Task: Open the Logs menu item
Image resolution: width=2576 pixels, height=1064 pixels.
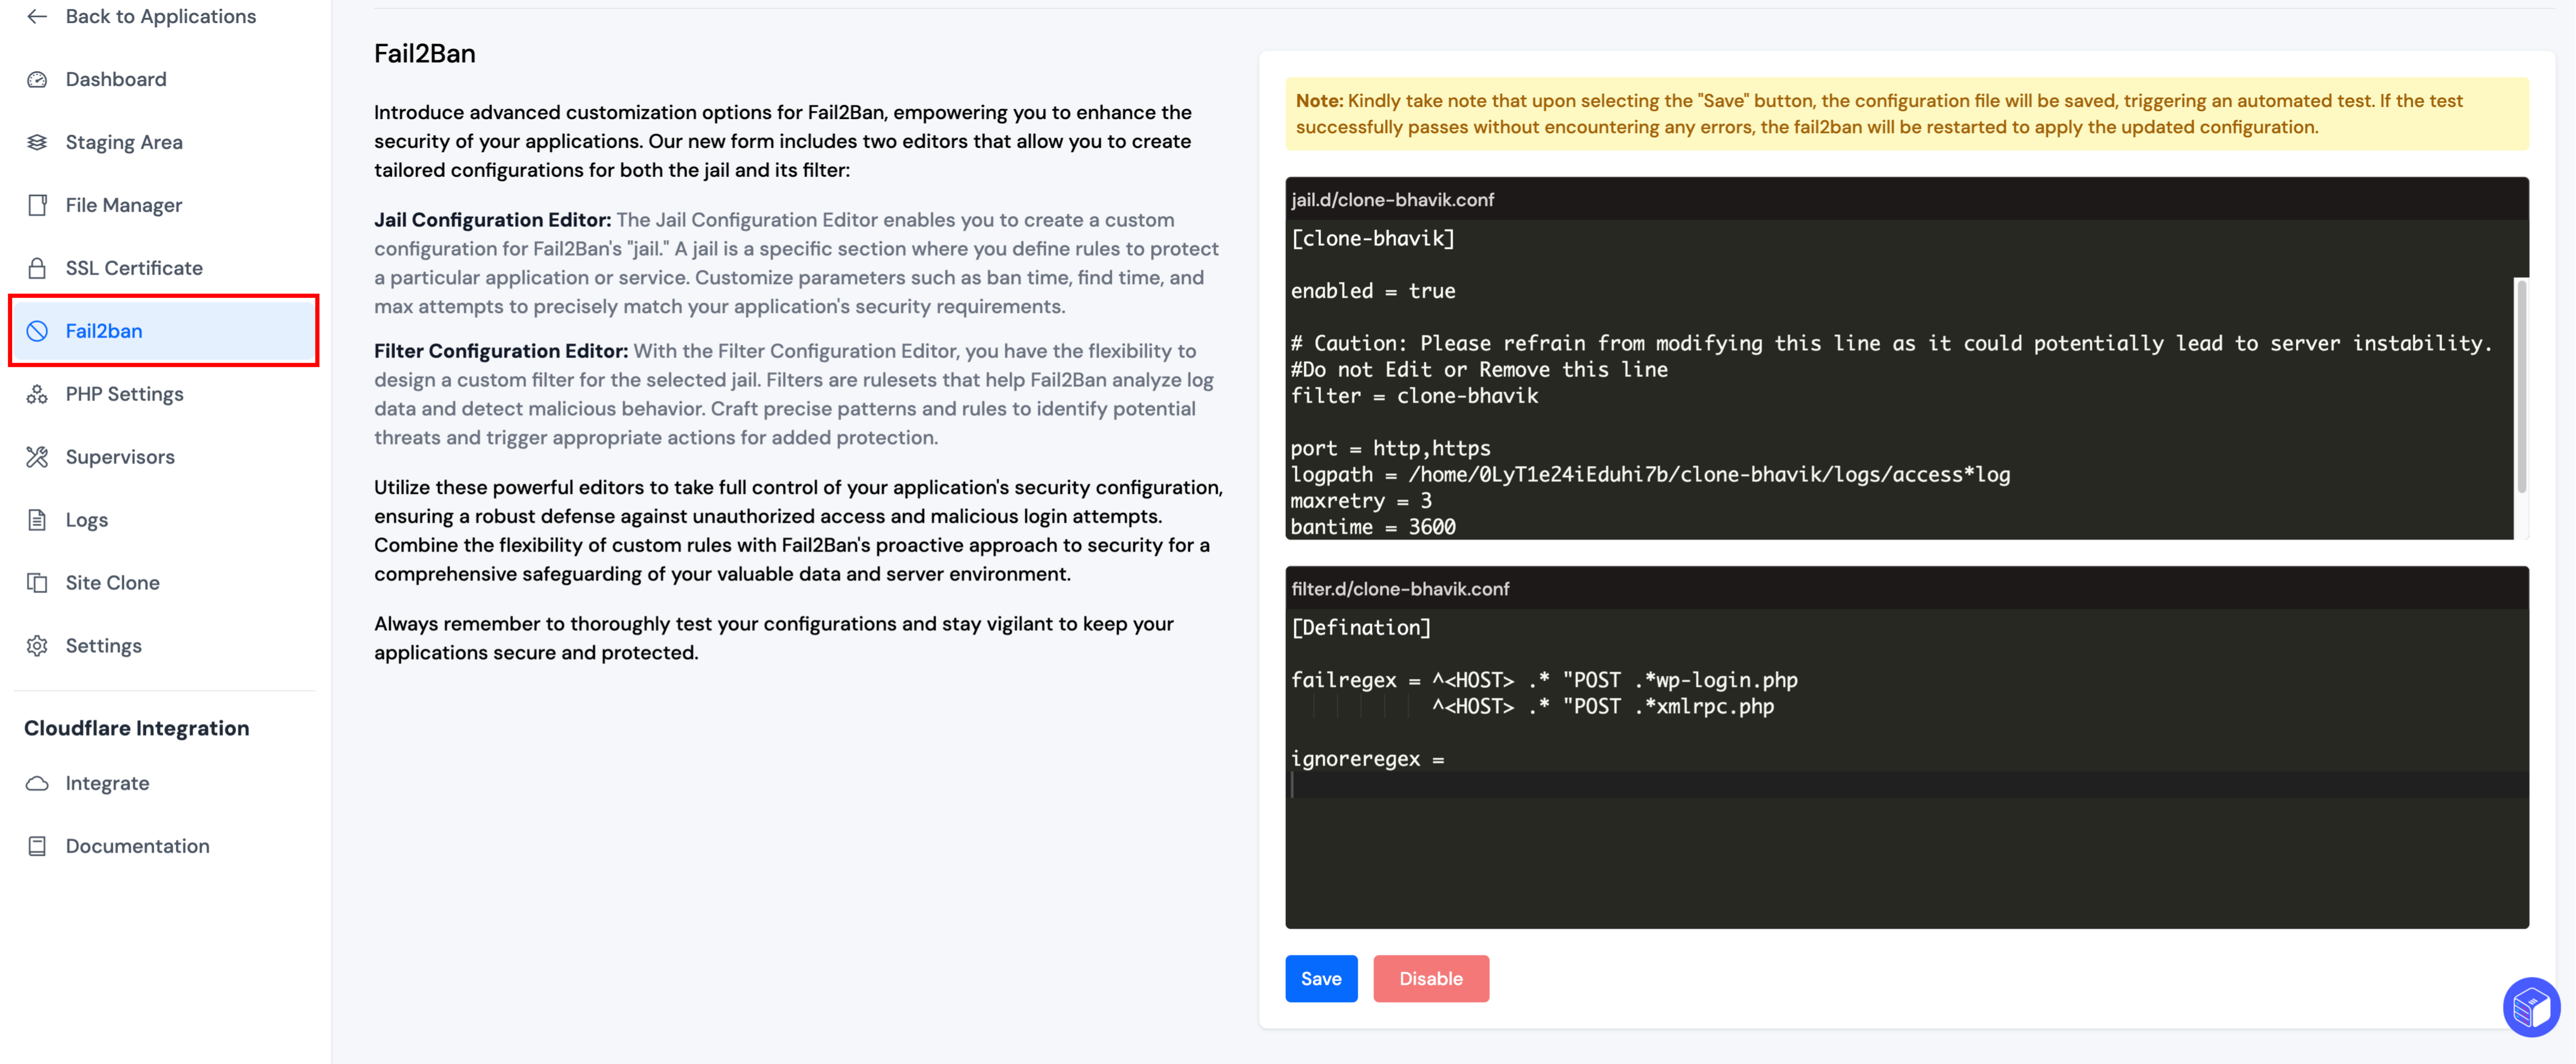Action: (86, 520)
